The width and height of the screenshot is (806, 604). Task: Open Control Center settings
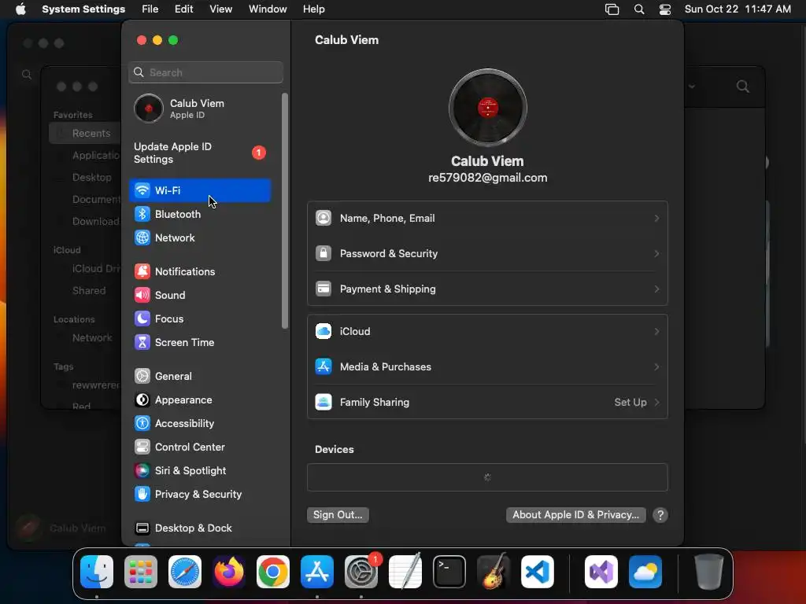199,447
